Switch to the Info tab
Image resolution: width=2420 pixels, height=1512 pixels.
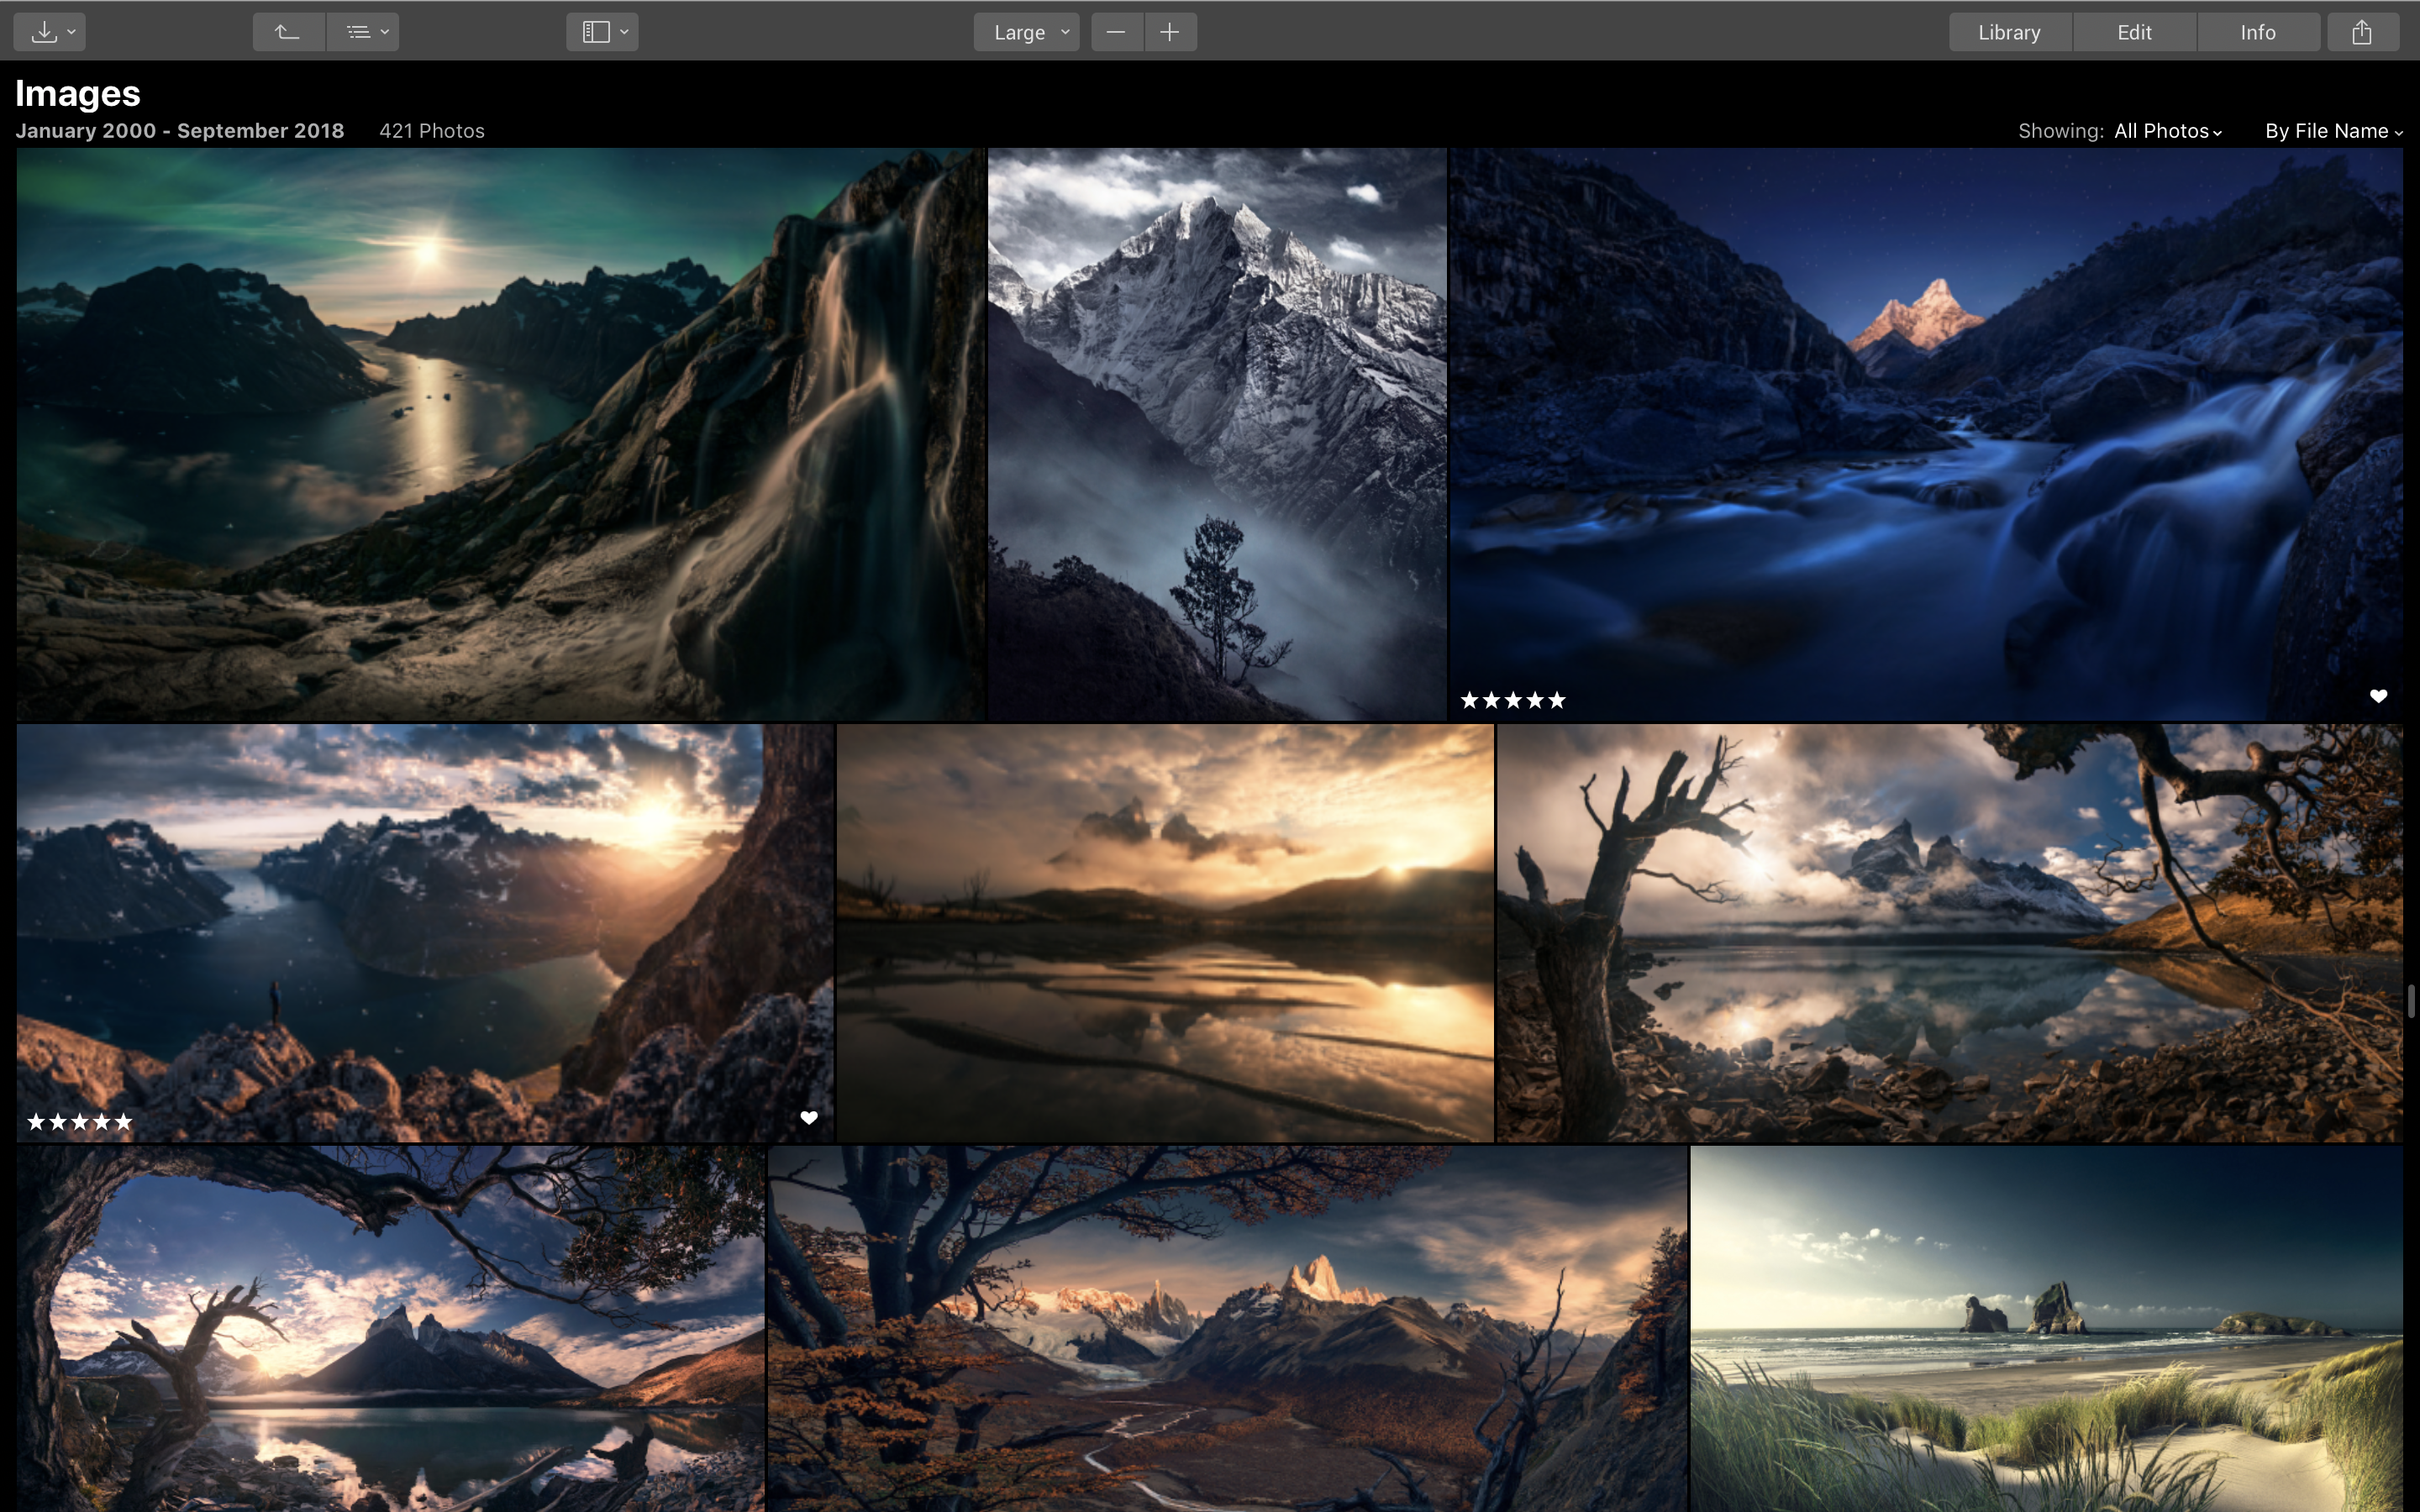[x=2257, y=32]
